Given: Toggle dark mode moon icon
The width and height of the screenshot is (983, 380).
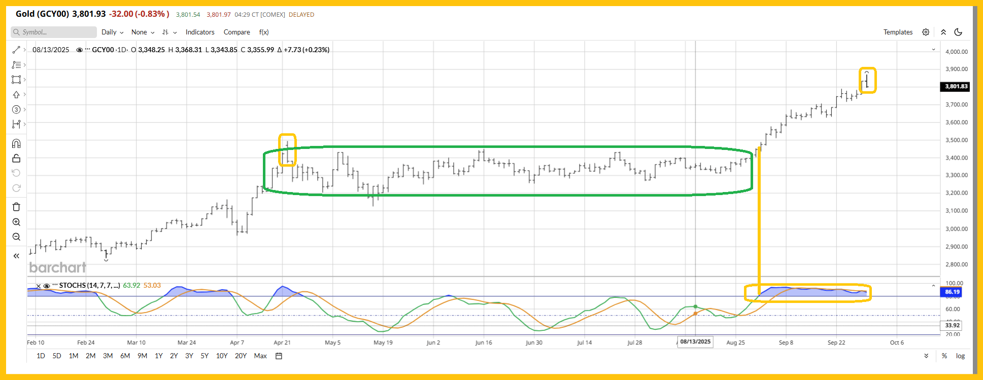Looking at the screenshot, I should pyautogui.click(x=958, y=32).
